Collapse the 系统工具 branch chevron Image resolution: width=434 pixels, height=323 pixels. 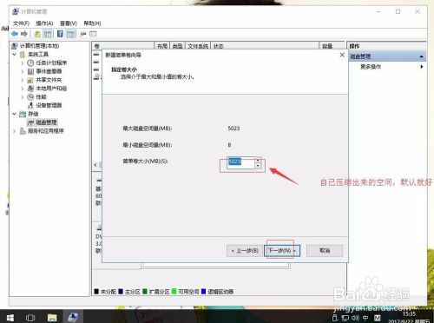[x=14, y=54]
